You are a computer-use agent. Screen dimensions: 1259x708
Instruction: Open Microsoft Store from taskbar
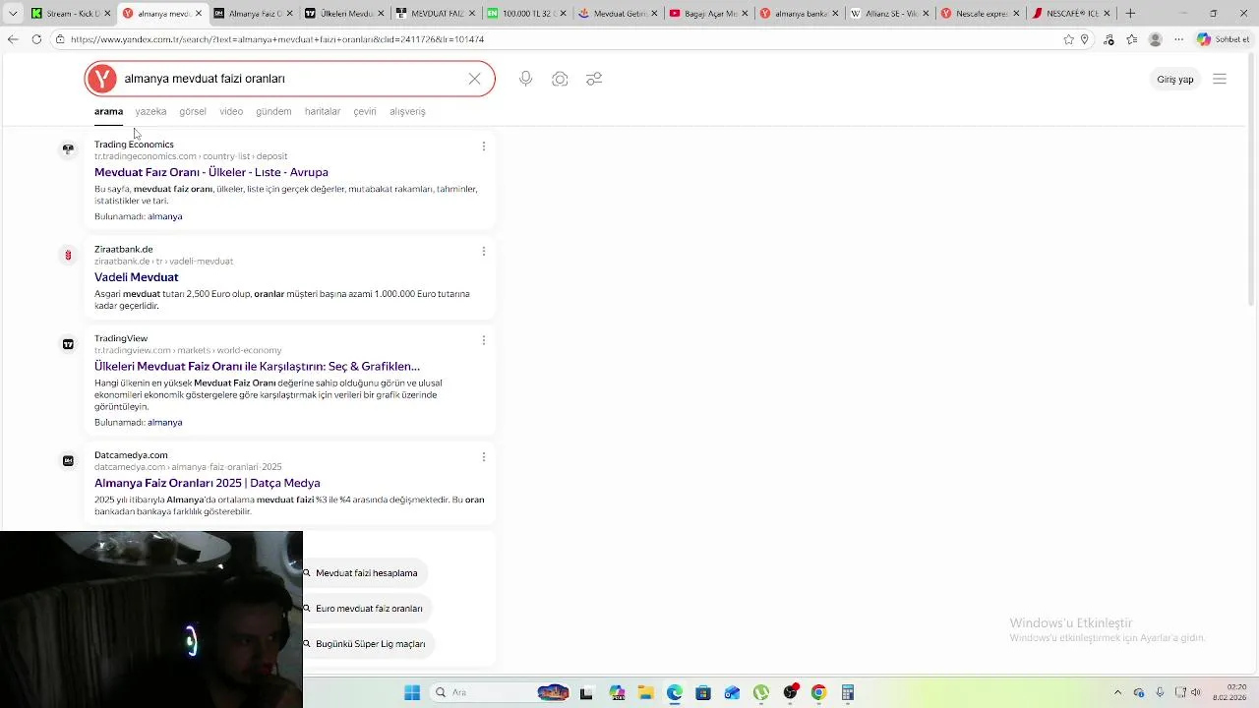(x=702, y=692)
